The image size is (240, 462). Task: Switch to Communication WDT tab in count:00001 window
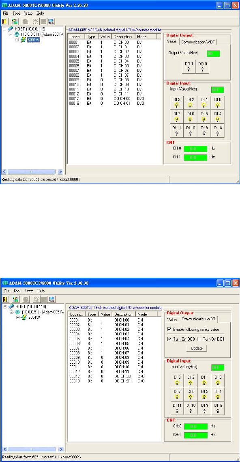(198, 42)
